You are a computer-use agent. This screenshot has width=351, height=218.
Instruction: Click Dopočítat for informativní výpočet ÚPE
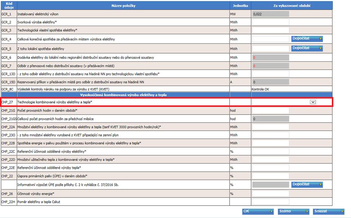click(x=307, y=184)
